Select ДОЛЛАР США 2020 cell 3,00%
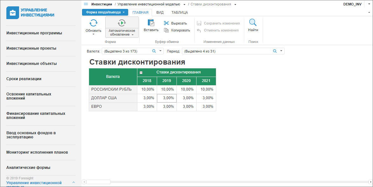The image size is (373, 187). (186, 98)
